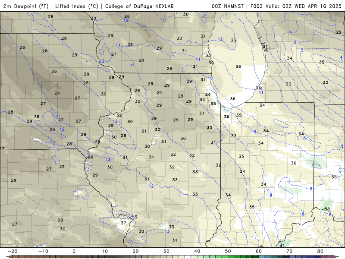Click the "0" label on the color scale
This screenshot has width=345, height=259.
click(74, 251)
